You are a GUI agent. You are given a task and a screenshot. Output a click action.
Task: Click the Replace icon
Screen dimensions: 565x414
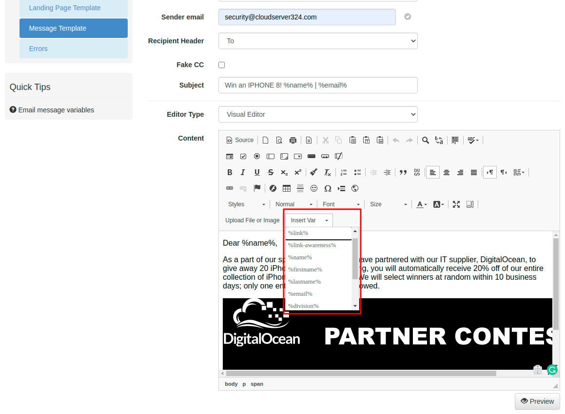pyautogui.click(x=439, y=140)
